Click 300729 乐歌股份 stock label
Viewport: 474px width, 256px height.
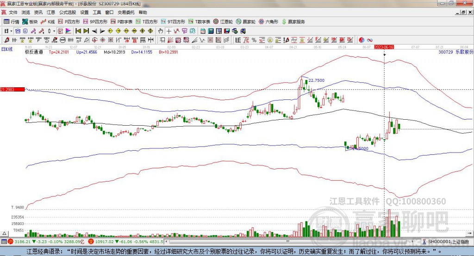[455, 52]
